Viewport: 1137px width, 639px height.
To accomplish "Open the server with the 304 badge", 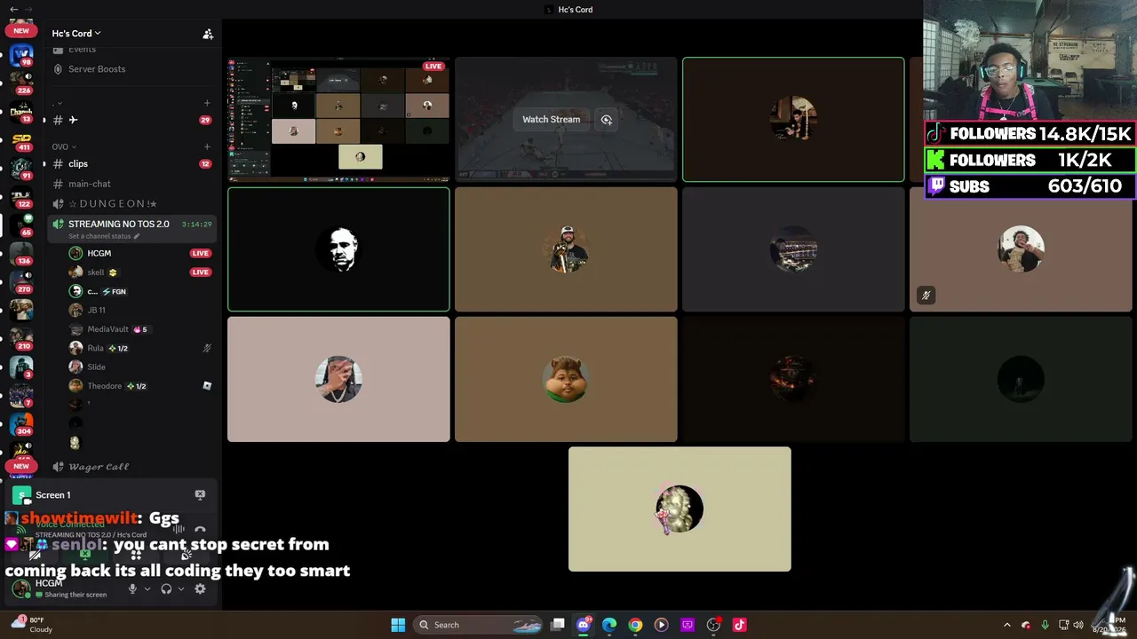I will (x=21, y=424).
